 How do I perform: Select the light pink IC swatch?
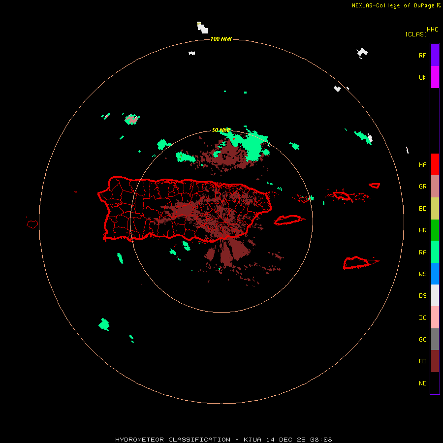click(435, 317)
